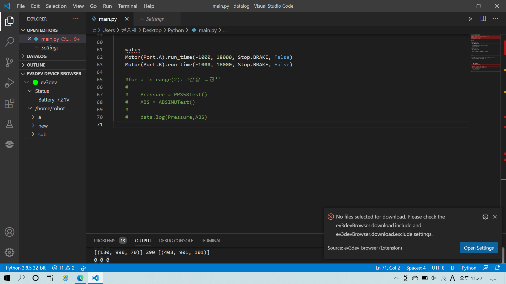Change LF end of line sequence
The height and width of the screenshot is (284, 506).
(x=453, y=268)
